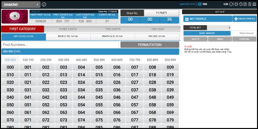Click the Draw No. 1176470 results label
The image size is (258, 129).
point(107,12)
